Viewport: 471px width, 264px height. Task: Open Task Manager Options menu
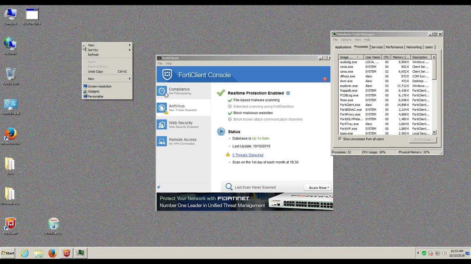tap(346, 40)
